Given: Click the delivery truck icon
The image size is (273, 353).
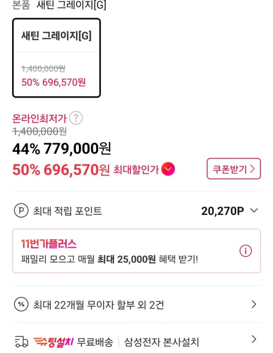Looking at the screenshot, I should point(22,342).
